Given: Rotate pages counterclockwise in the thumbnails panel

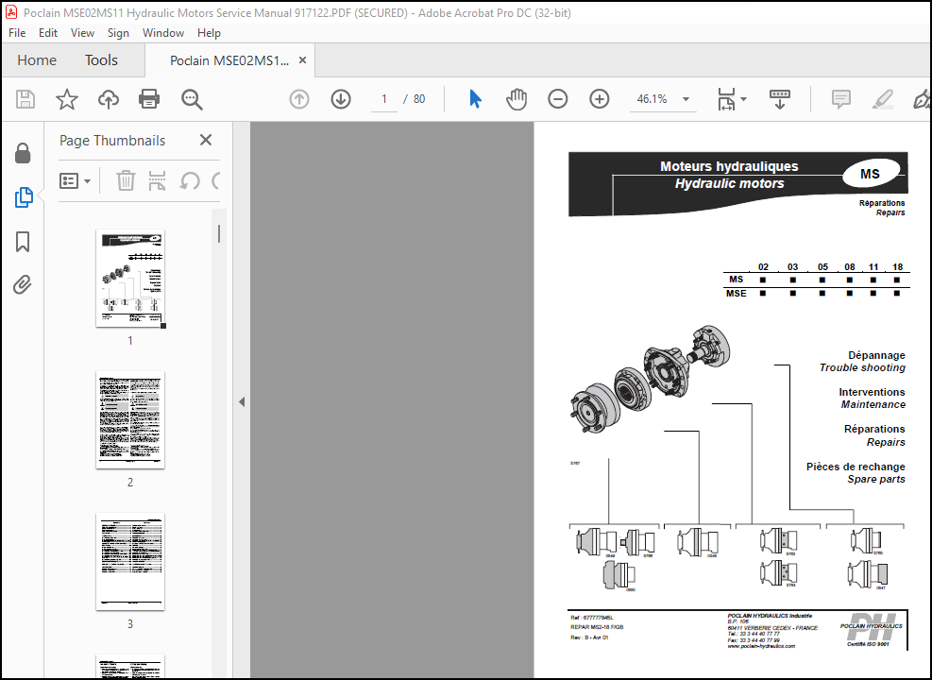Looking at the screenshot, I should point(189,180).
